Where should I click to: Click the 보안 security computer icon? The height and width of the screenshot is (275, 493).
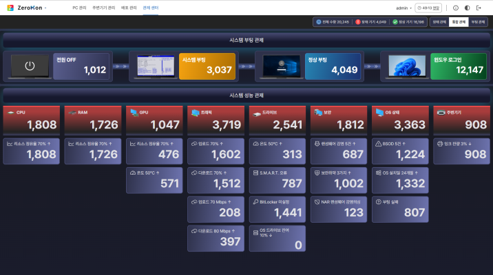coord(318,112)
